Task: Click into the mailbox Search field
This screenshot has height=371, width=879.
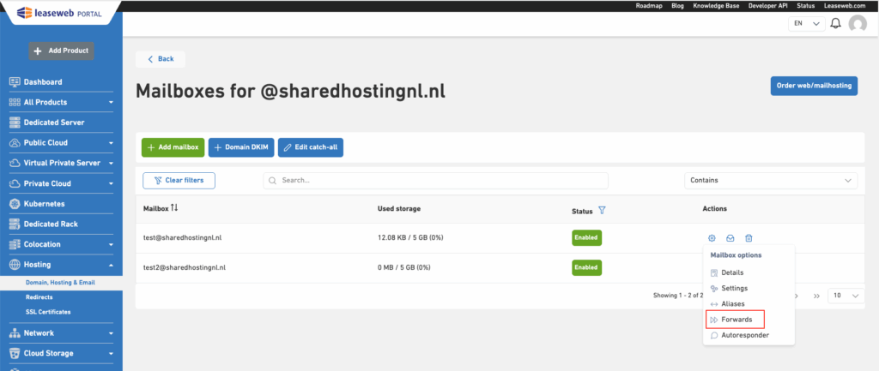Action: coord(435,181)
